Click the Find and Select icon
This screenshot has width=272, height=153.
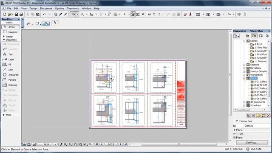56,14
